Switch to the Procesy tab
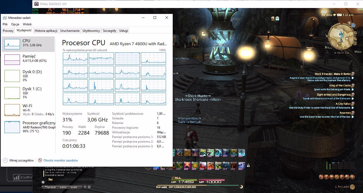 click(x=8, y=30)
